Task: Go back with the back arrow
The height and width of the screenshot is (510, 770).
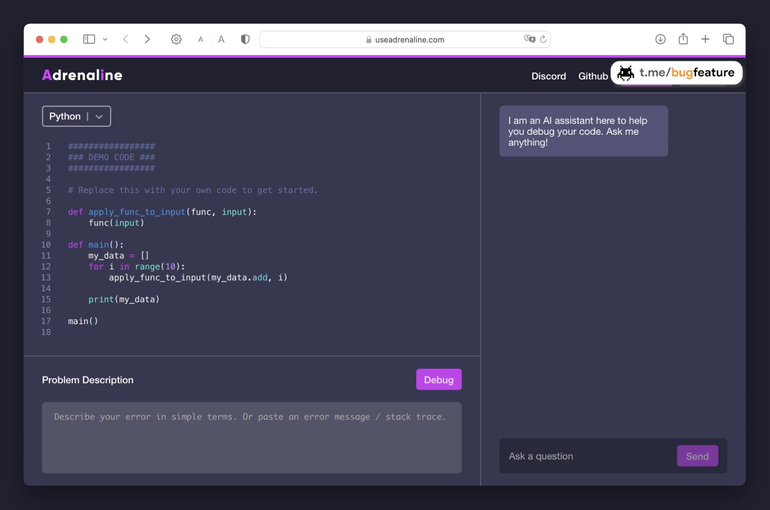Action: (x=126, y=39)
